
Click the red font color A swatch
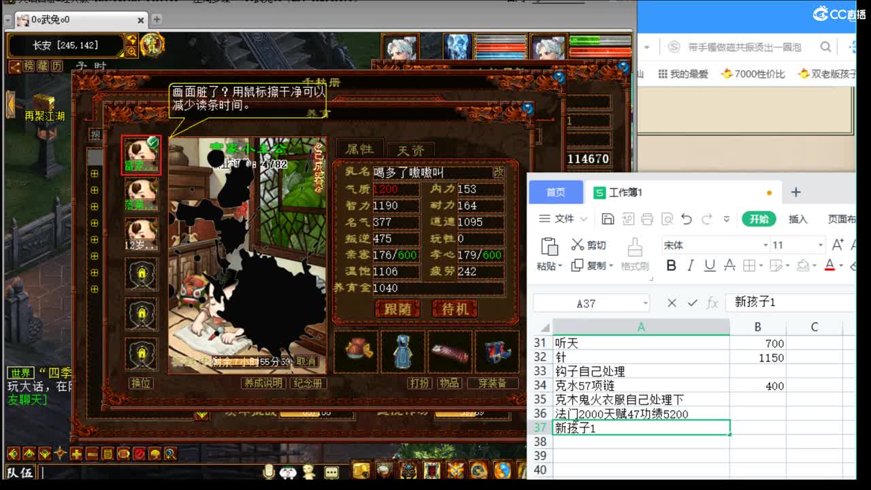[829, 265]
